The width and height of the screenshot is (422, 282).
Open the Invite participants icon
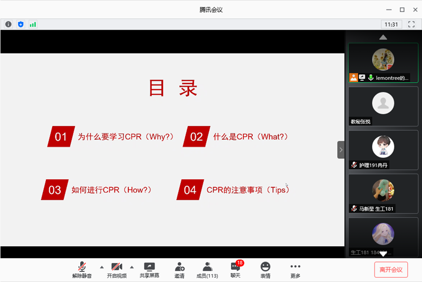179,269
